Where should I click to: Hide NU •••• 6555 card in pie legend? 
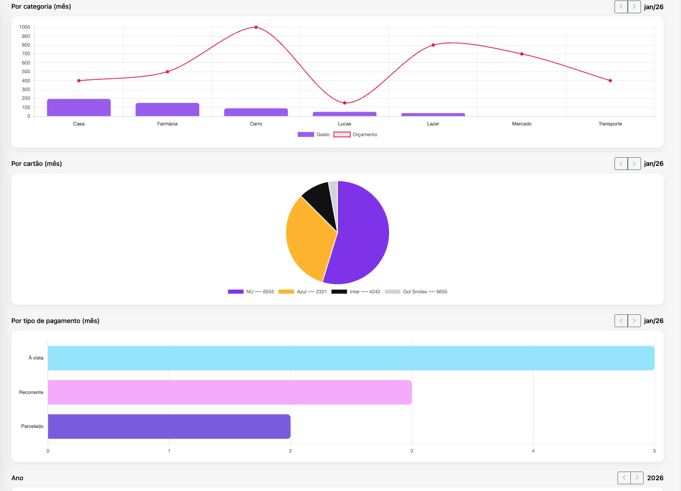(x=251, y=292)
